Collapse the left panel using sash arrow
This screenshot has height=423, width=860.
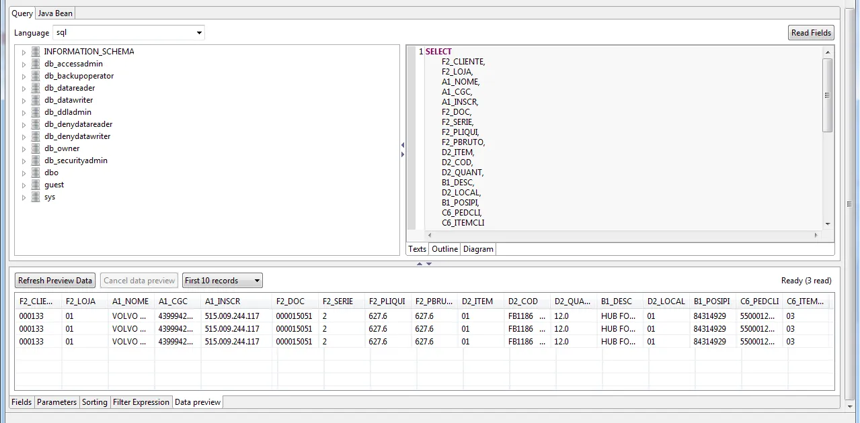pyautogui.click(x=403, y=145)
